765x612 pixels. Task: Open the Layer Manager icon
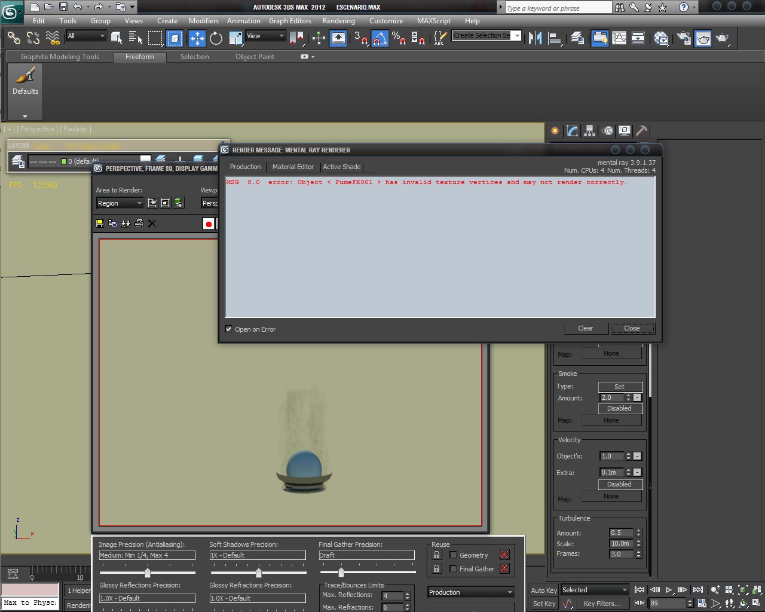(x=577, y=38)
